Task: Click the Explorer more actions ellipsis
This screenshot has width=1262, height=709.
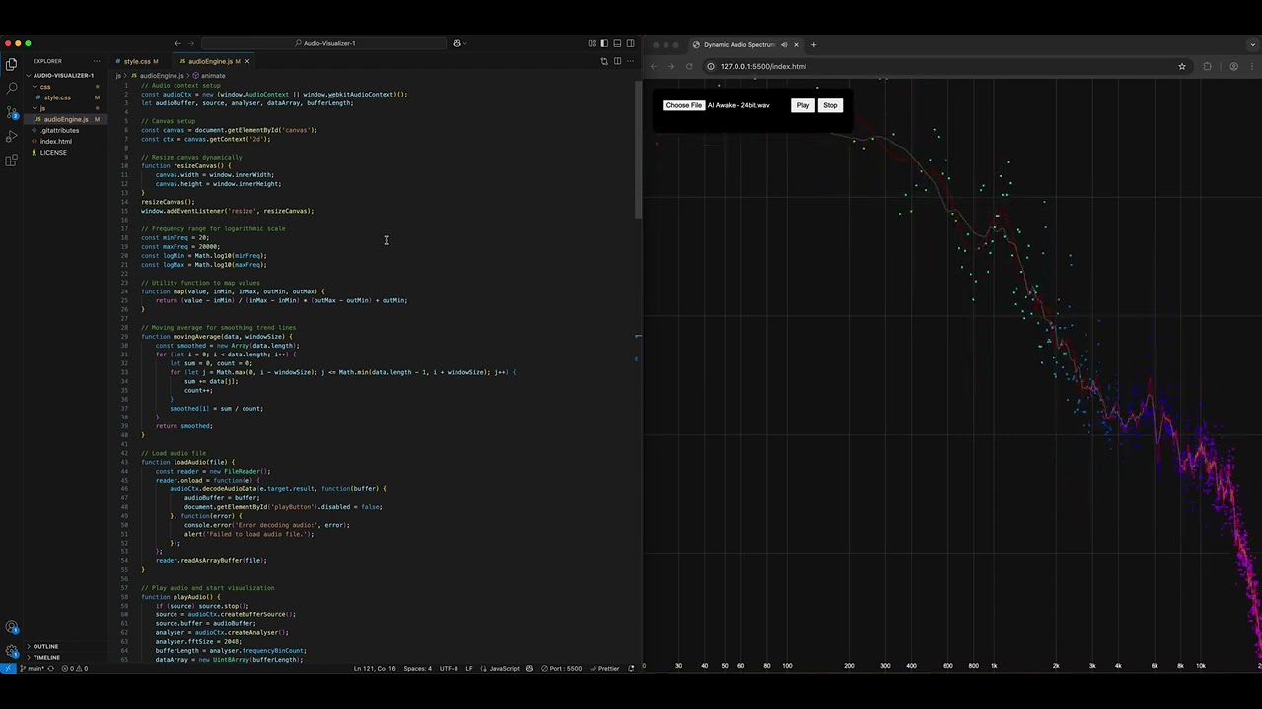Action: click(96, 61)
